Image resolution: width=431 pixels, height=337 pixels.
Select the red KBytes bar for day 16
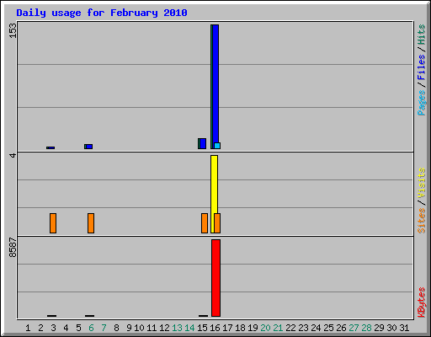click(215, 278)
